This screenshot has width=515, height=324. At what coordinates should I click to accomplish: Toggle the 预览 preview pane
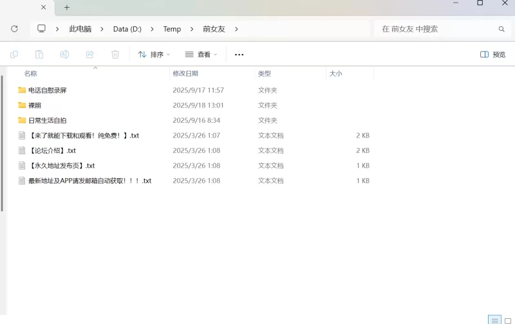(493, 55)
